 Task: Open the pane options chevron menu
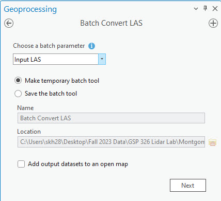pyautogui.click(x=196, y=9)
